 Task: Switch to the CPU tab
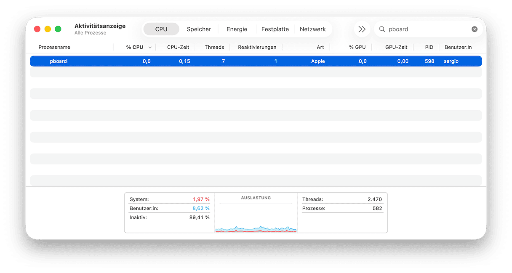point(161,29)
